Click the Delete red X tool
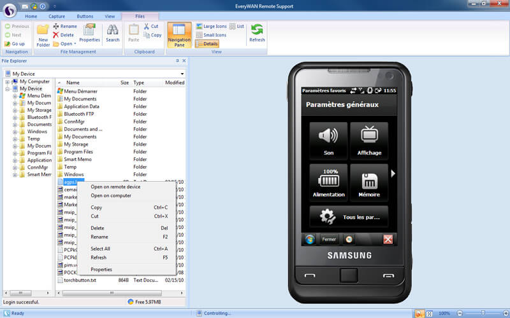The image size is (510, 318). [x=63, y=35]
